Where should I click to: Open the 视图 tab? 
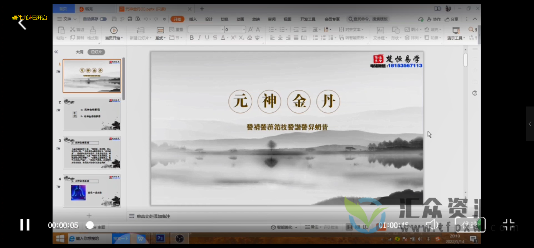[287, 19]
